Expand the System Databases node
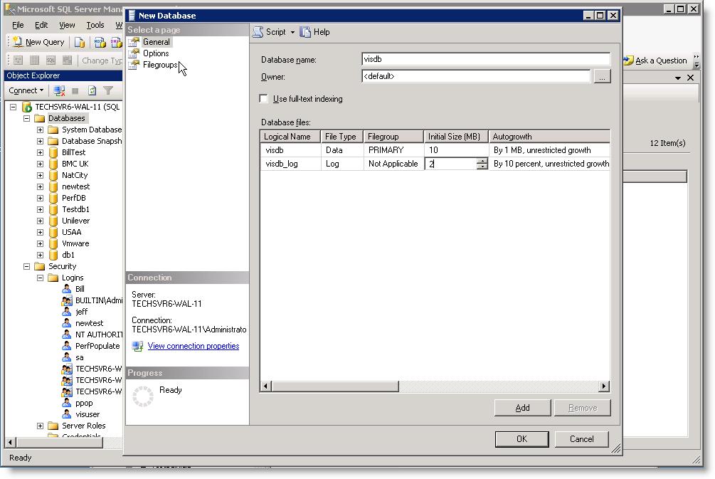The width and height of the screenshot is (715, 479). point(40,130)
